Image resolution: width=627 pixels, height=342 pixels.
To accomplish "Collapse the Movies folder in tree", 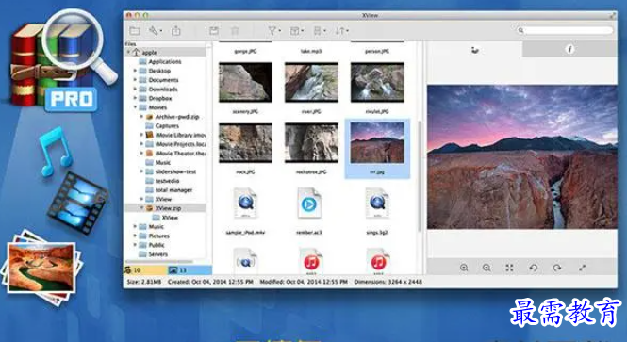I will pos(135,107).
